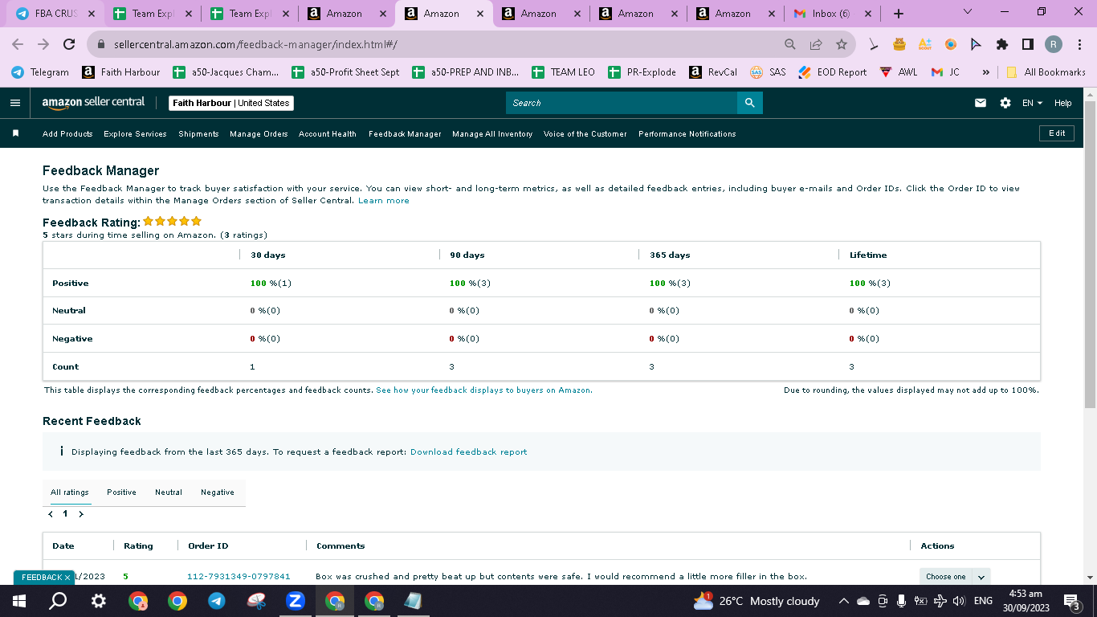Click the cursor arrow extension icon
Viewport: 1097px width, 617px height.
(x=977, y=44)
